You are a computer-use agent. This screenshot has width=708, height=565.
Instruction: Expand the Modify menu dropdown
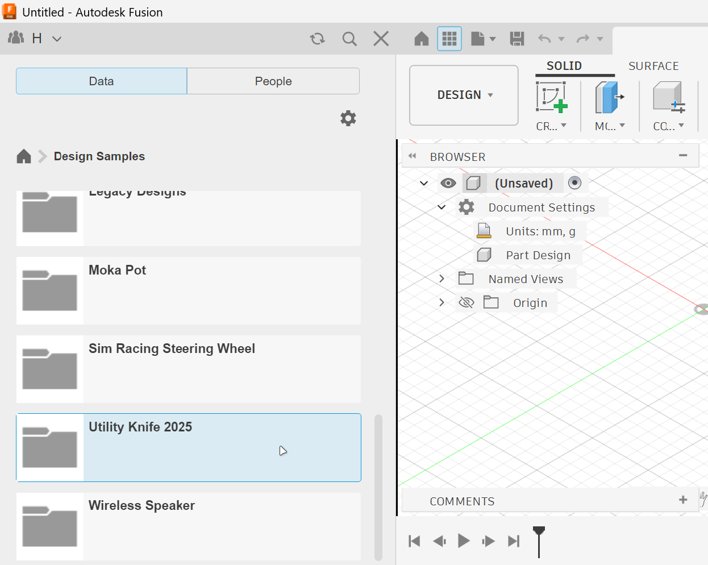click(610, 126)
